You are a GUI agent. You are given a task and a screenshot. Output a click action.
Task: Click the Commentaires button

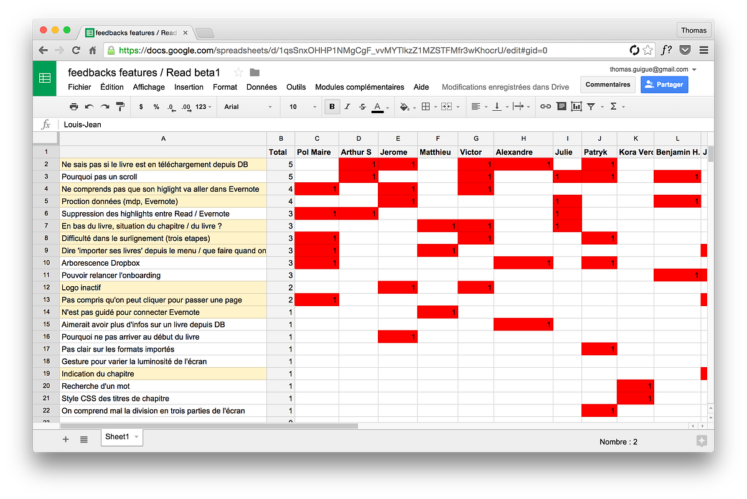coord(608,85)
